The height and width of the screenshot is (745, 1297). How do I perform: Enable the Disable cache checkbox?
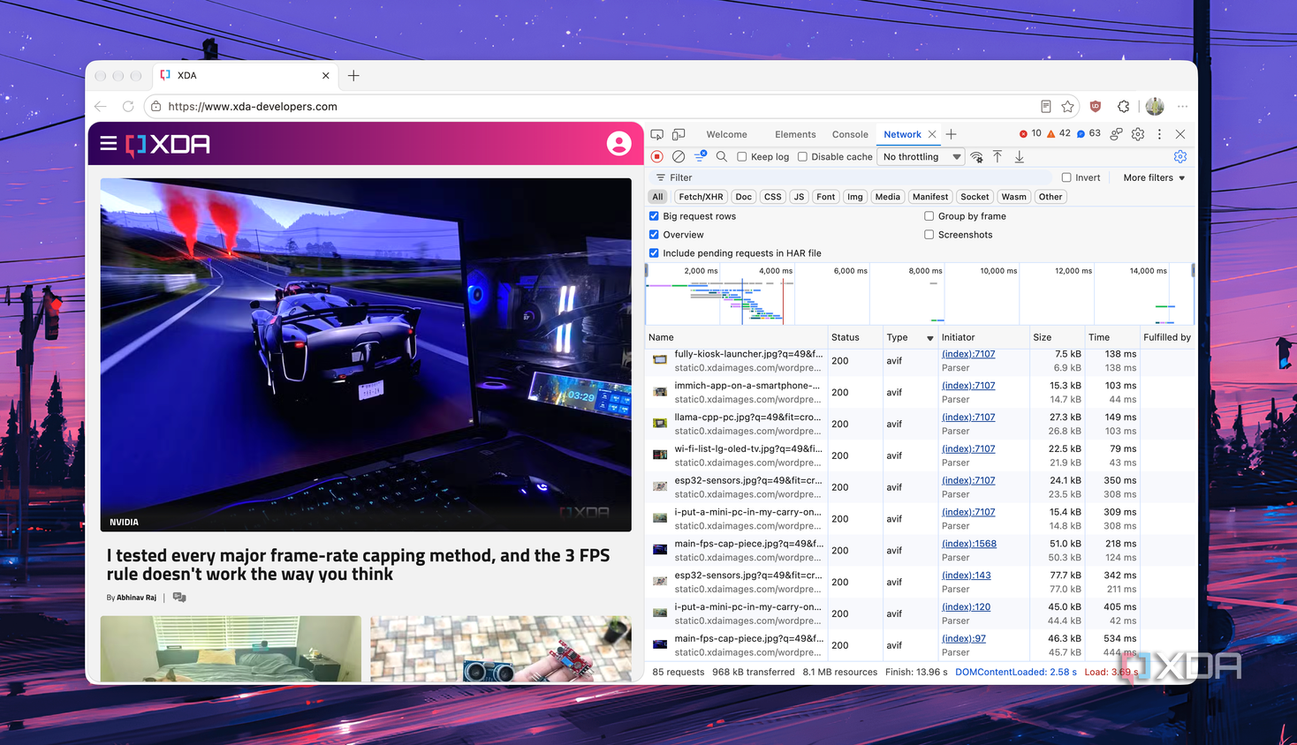[x=802, y=156]
